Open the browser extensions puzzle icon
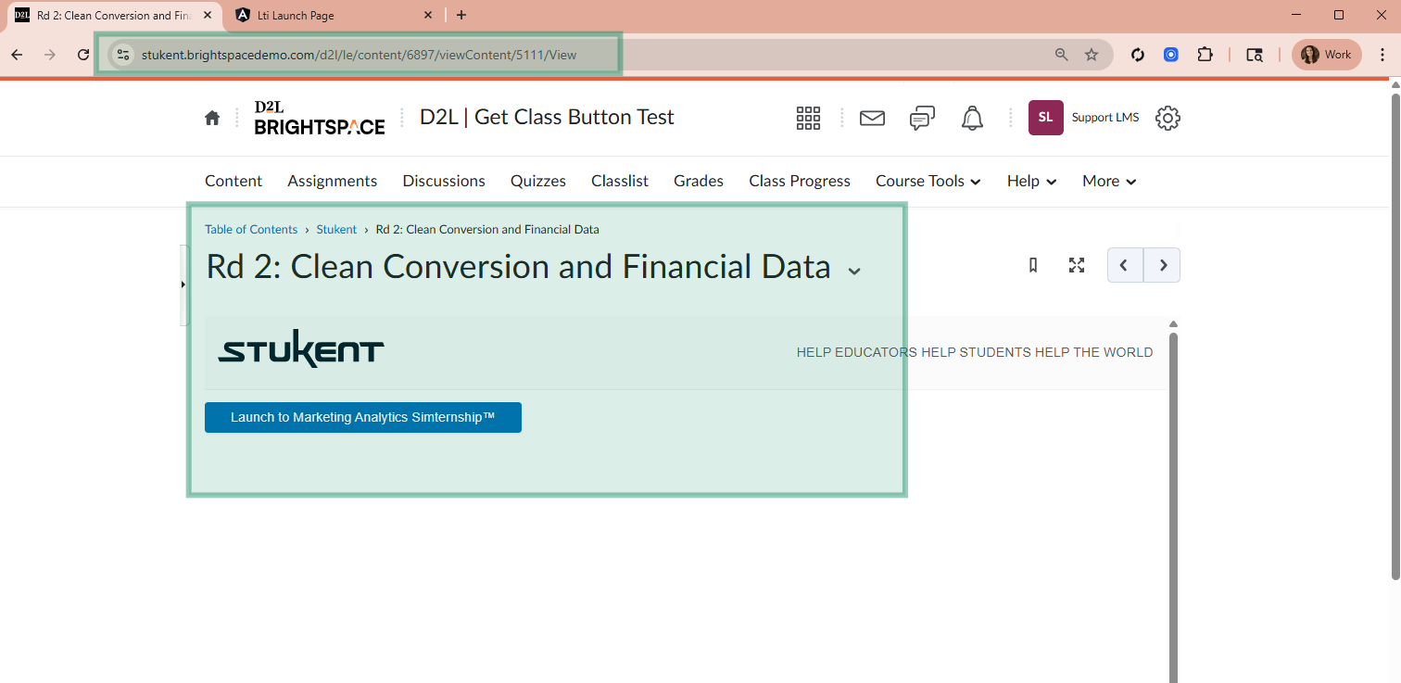The image size is (1401, 683). pos(1205,55)
